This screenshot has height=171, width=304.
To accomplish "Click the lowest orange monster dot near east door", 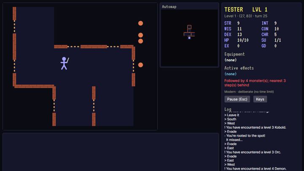I will 141,65.
